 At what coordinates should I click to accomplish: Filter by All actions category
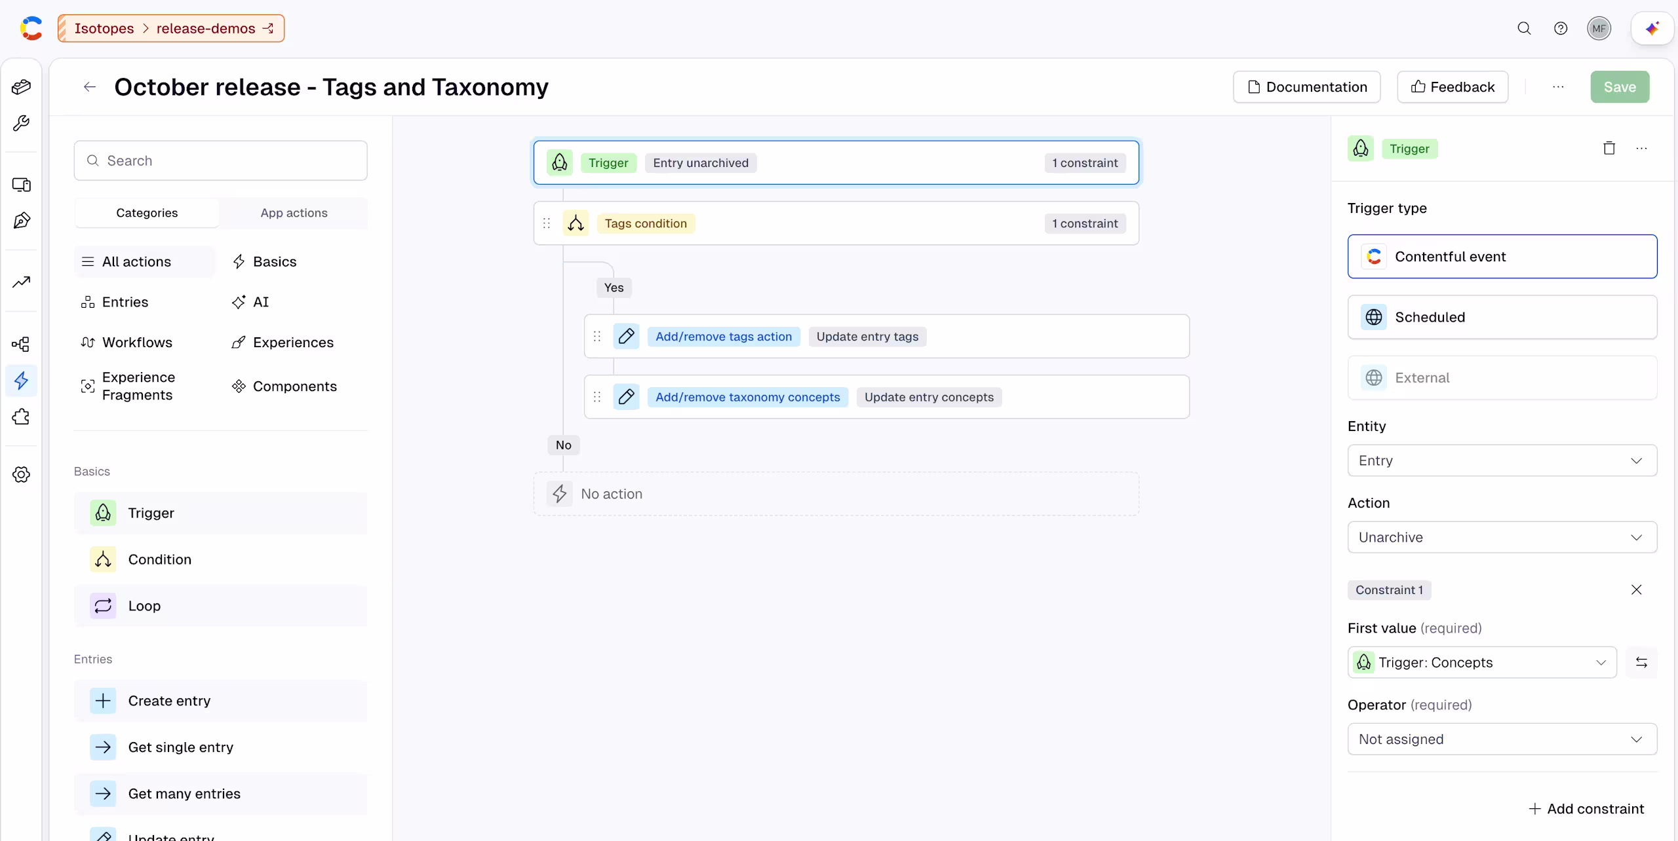144,261
